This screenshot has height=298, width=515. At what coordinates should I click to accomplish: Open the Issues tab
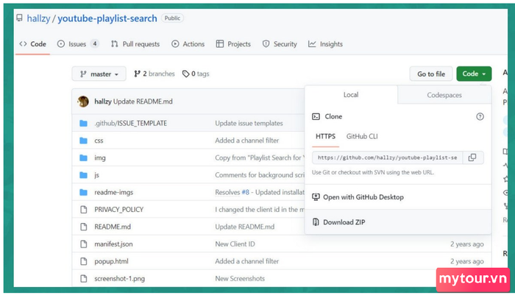tap(77, 44)
